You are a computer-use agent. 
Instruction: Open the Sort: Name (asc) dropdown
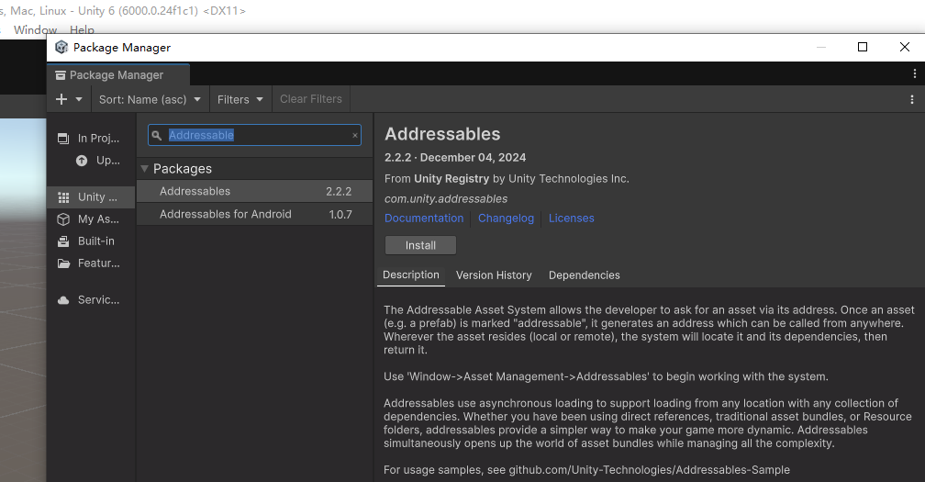click(150, 99)
